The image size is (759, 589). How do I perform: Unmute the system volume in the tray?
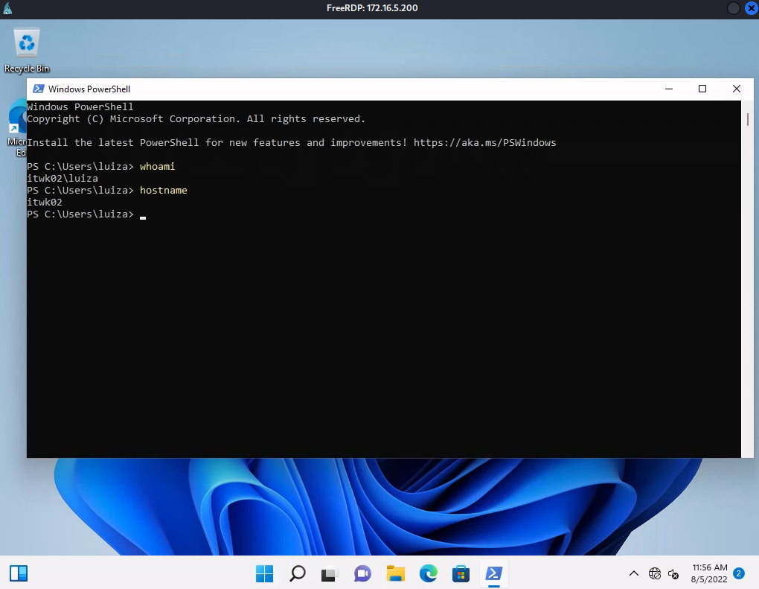click(x=674, y=575)
